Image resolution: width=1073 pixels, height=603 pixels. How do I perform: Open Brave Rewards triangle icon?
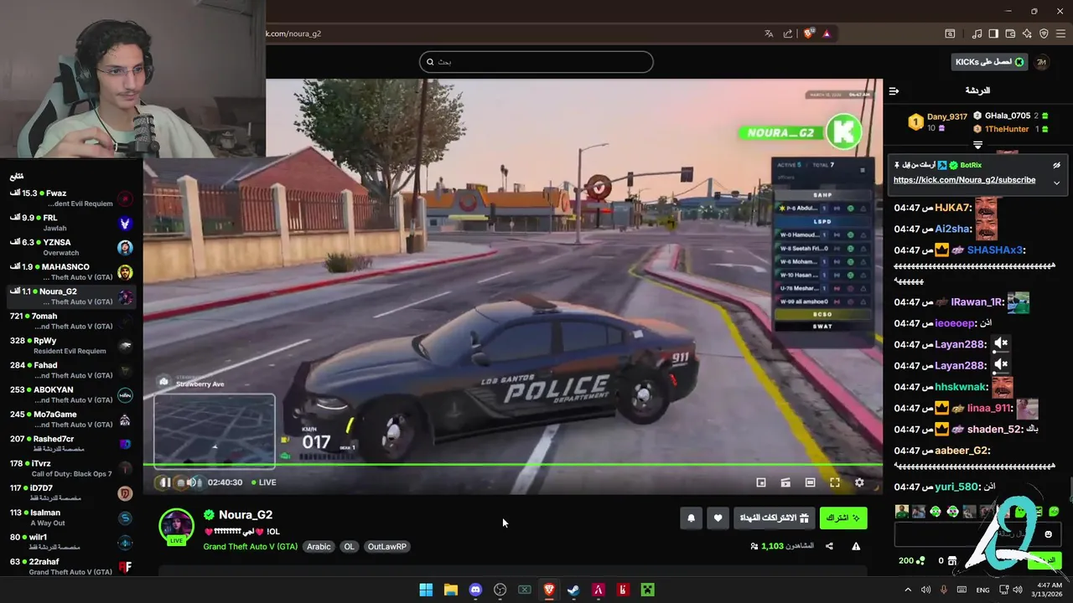click(x=827, y=33)
